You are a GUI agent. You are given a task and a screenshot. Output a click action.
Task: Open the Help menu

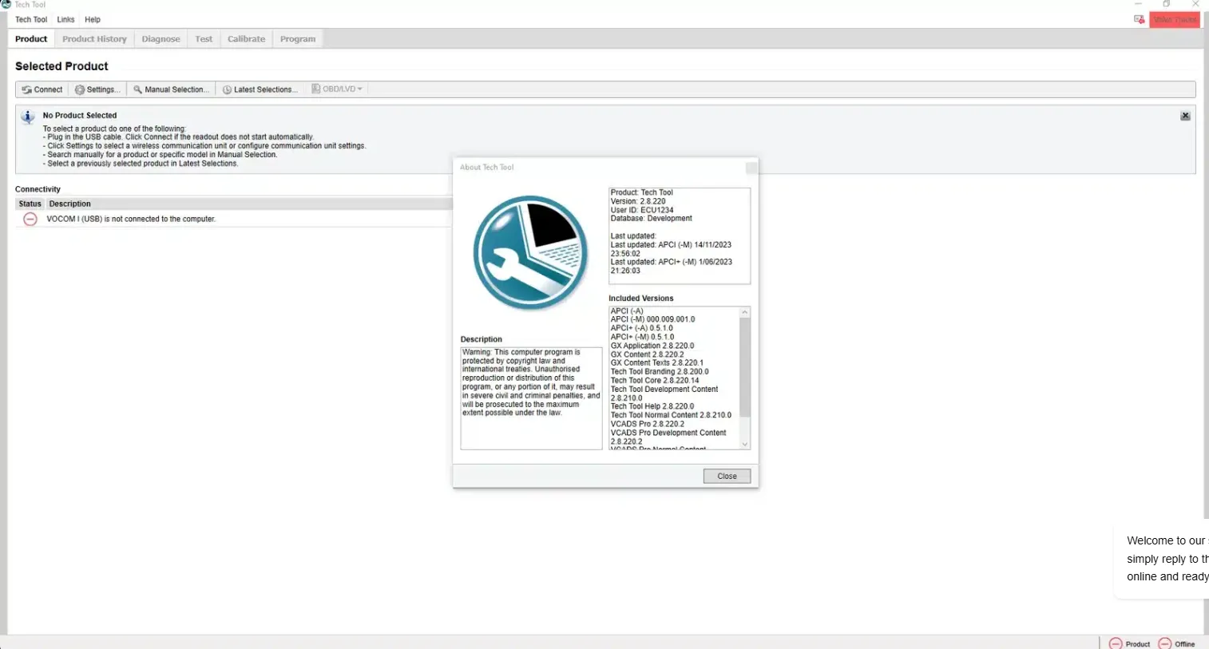[x=93, y=19]
